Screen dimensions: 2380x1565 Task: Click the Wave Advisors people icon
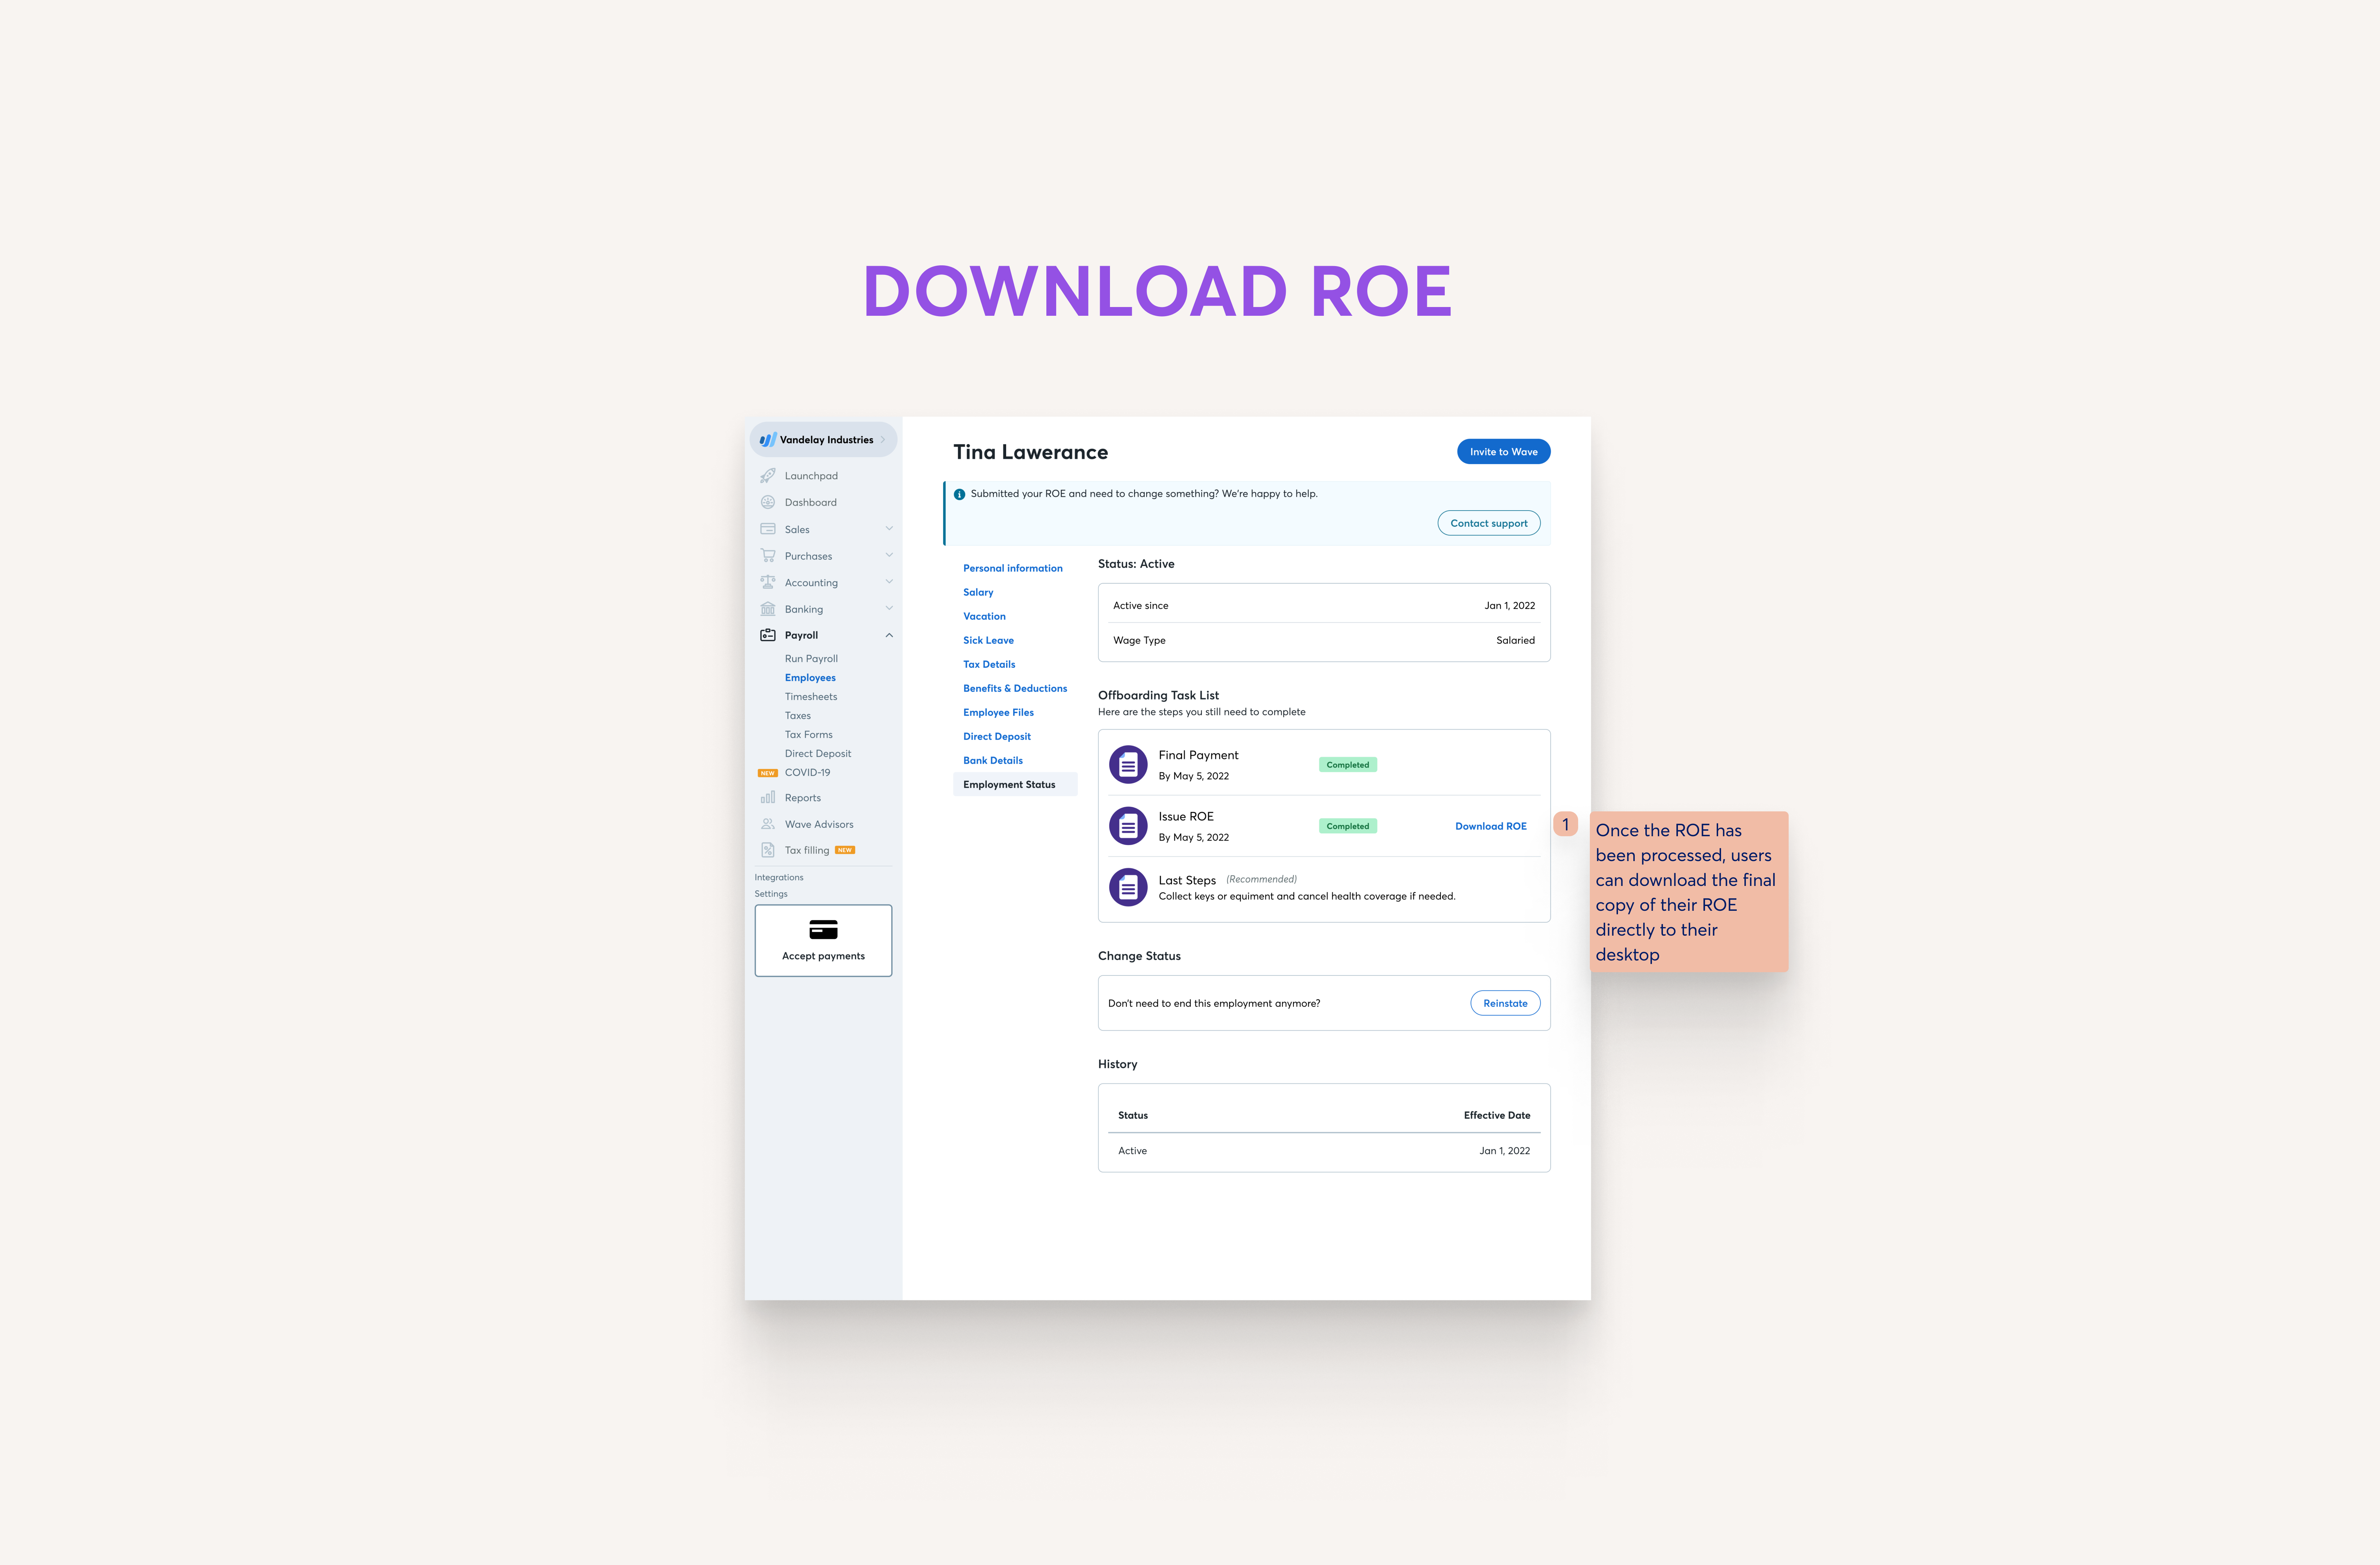coord(768,824)
